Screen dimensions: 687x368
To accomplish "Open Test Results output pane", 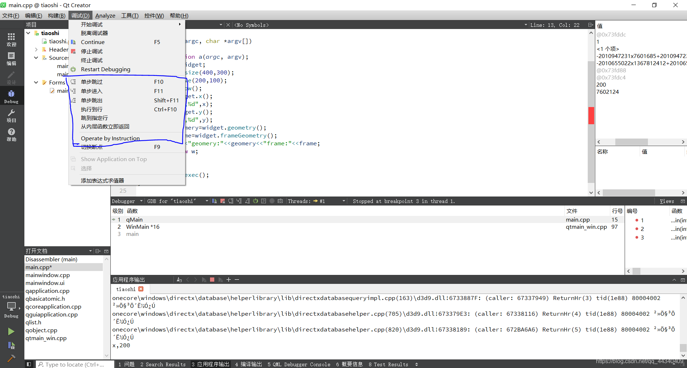I will [x=388, y=364].
